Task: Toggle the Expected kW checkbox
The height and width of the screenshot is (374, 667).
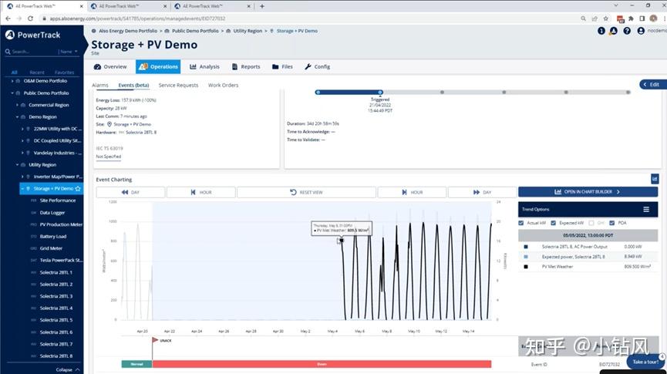Action: coord(554,223)
